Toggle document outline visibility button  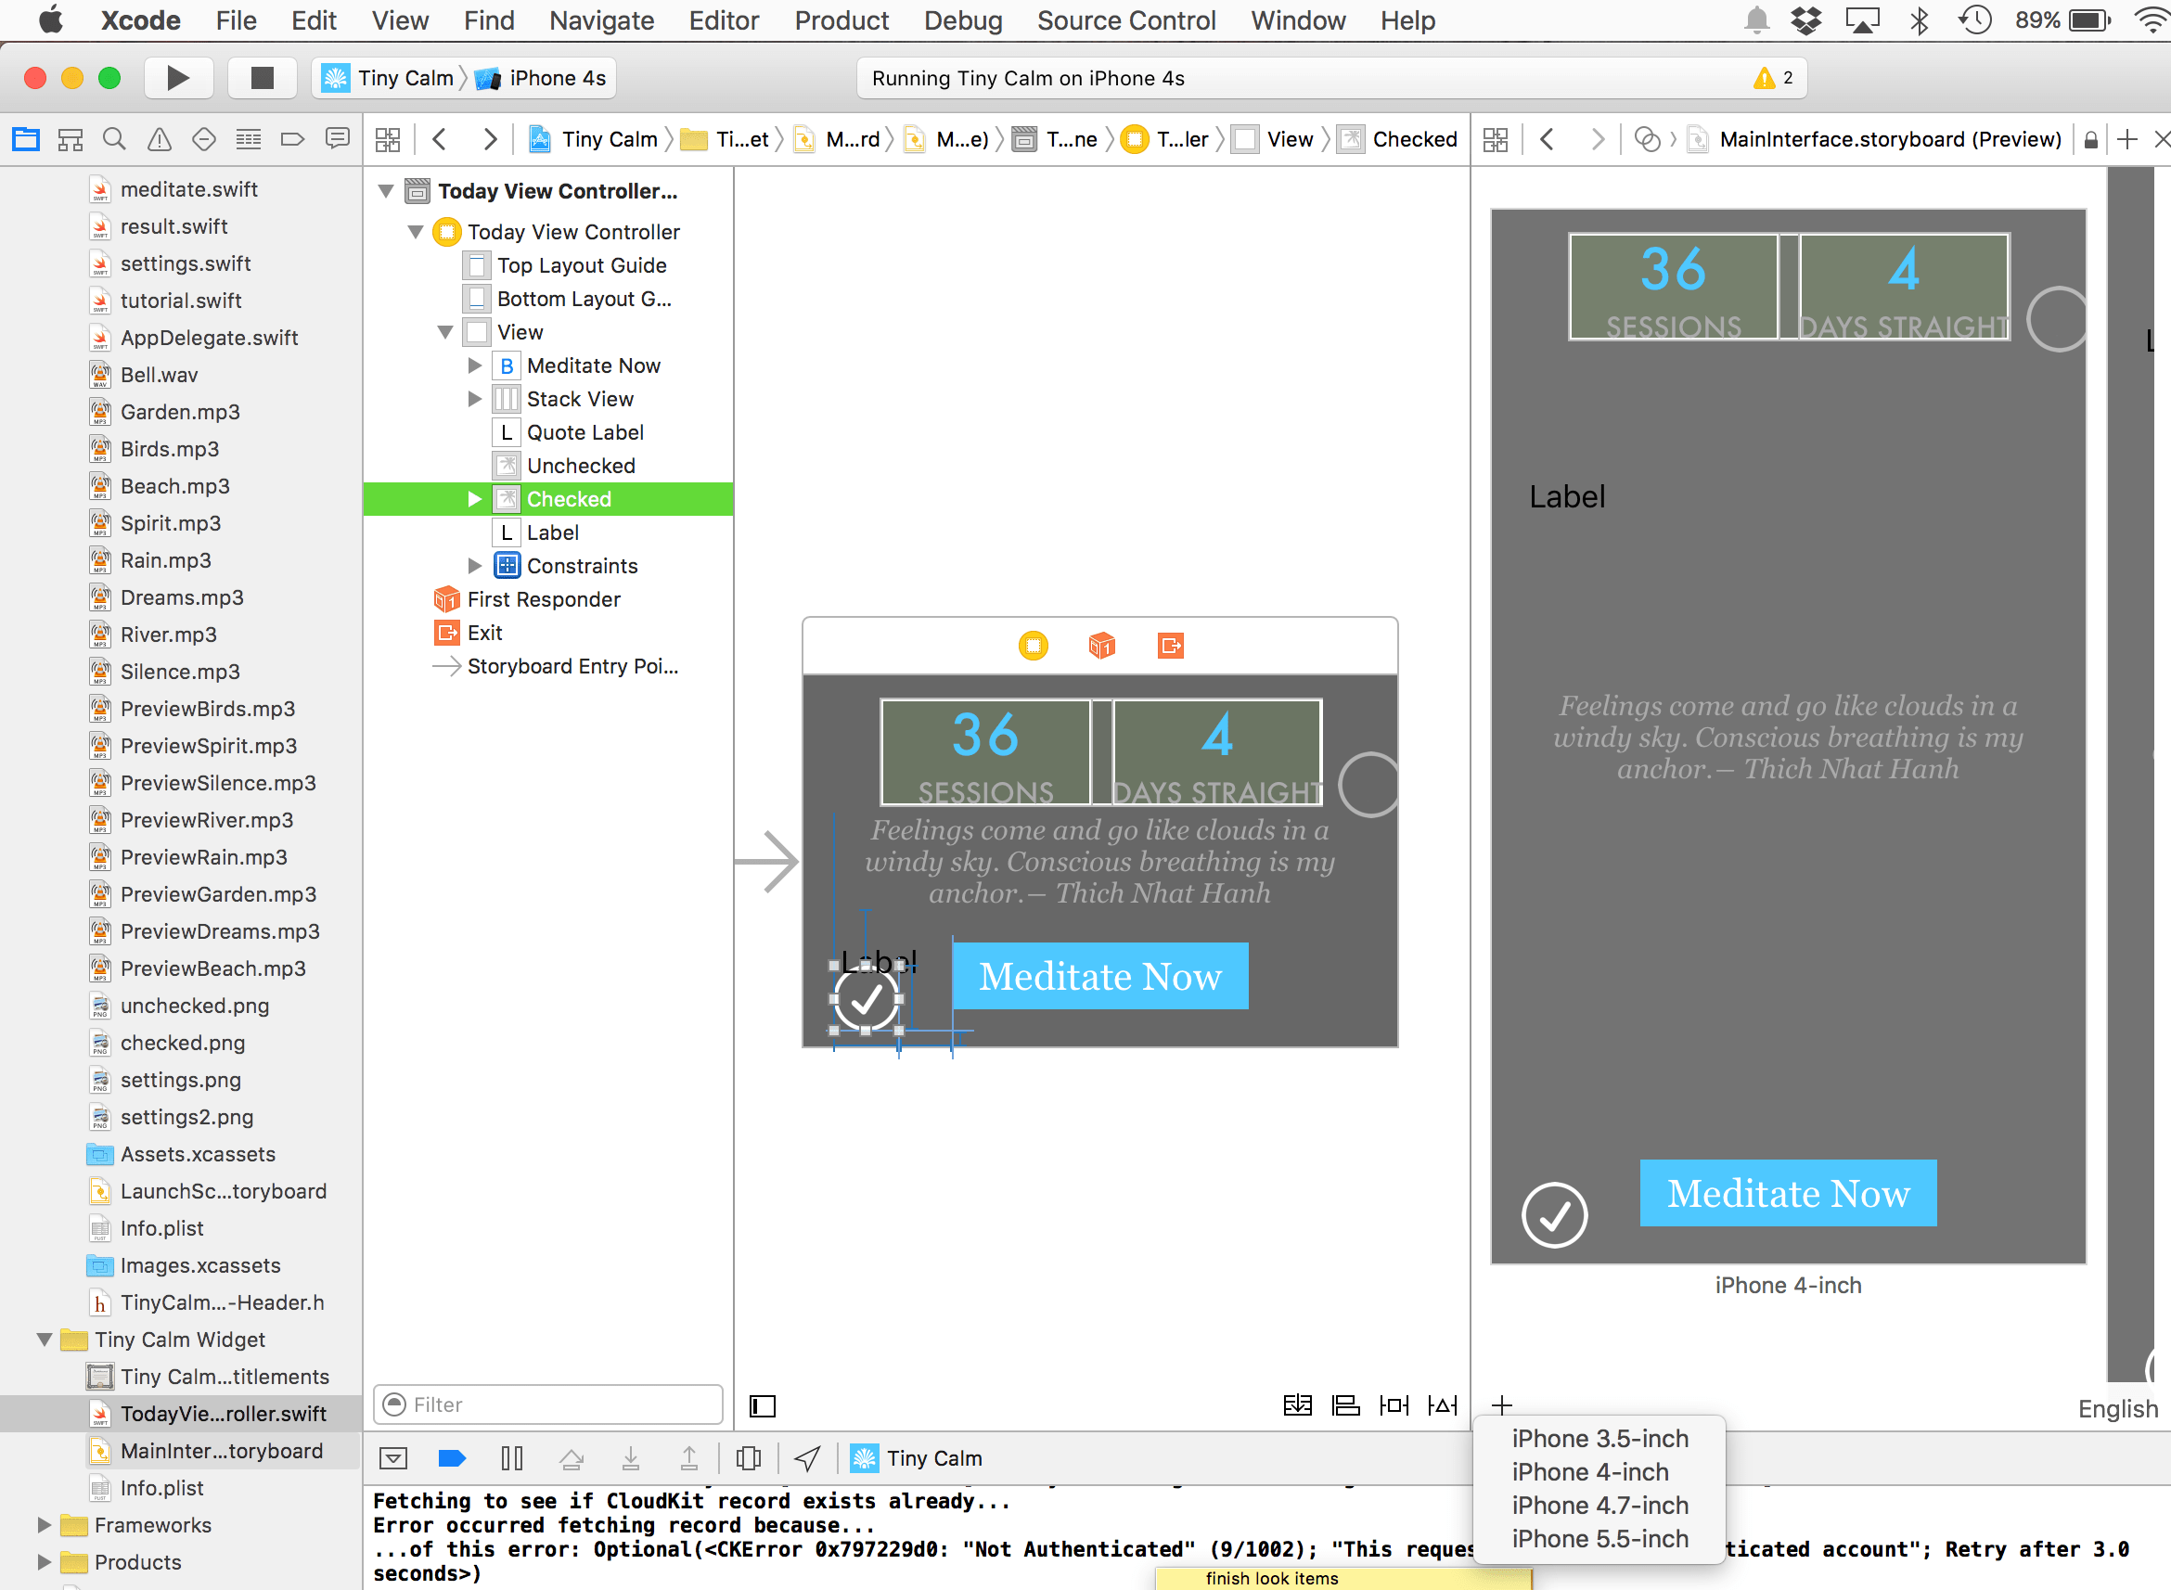pyautogui.click(x=762, y=1406)
